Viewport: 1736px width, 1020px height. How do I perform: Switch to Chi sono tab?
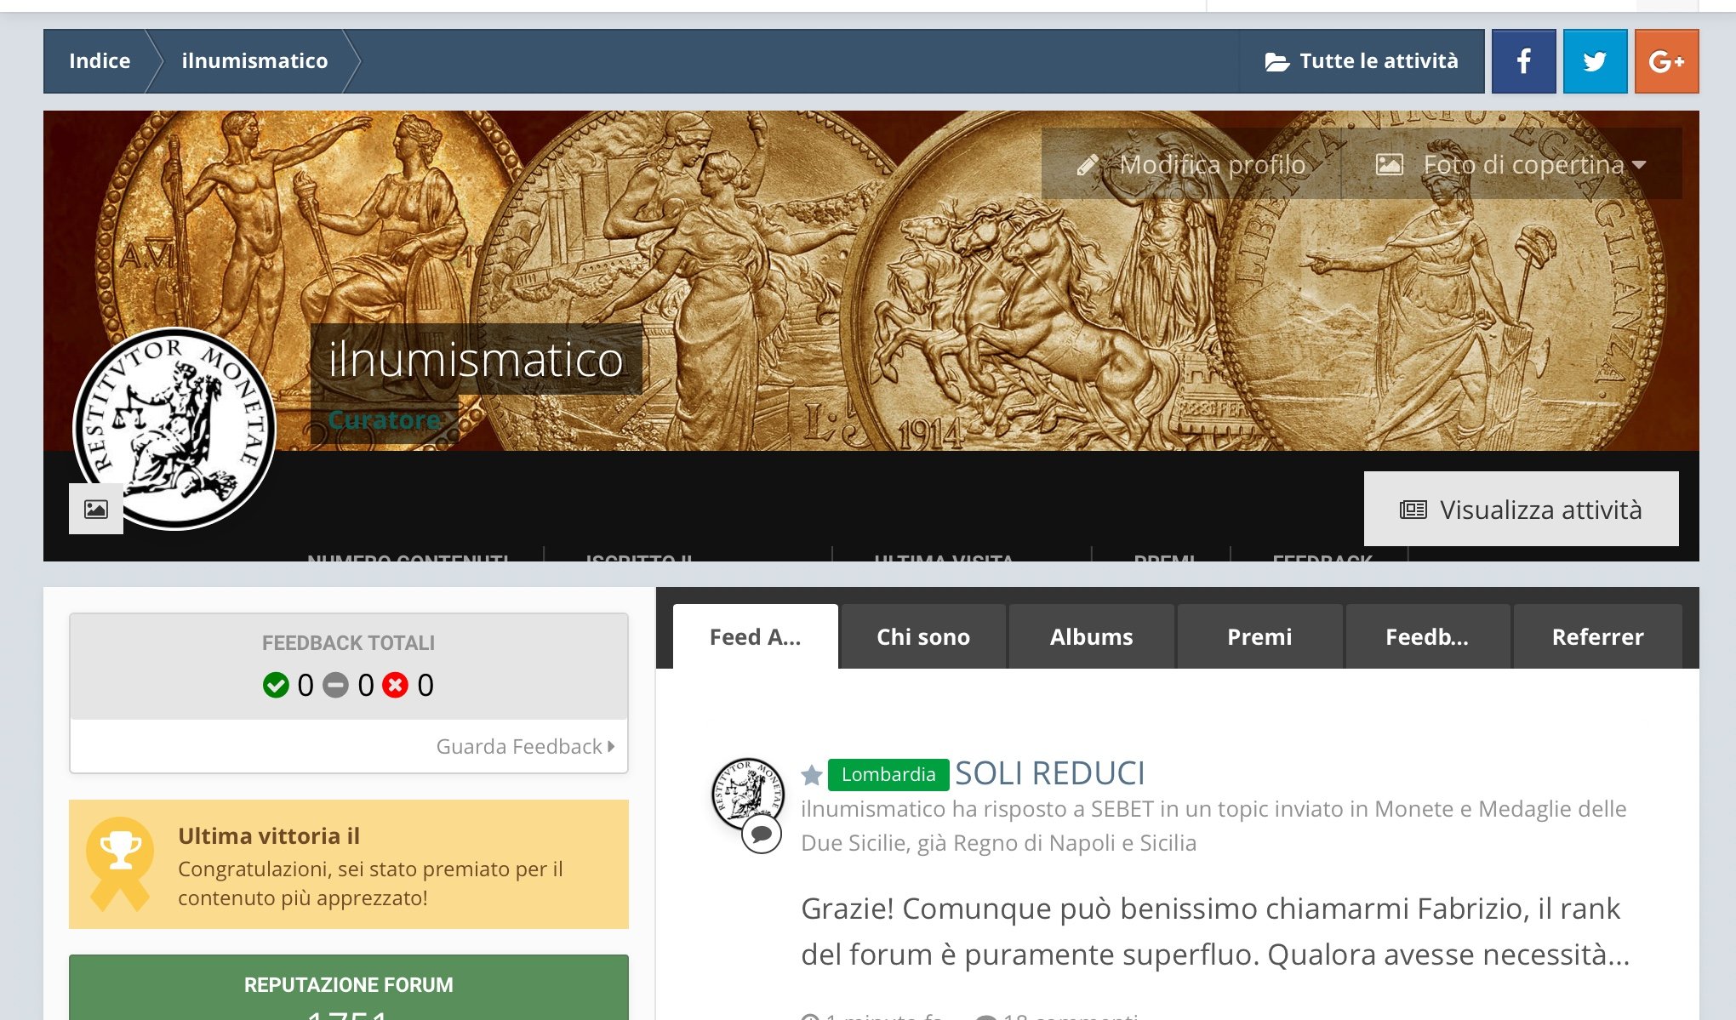tap(923, 636)
